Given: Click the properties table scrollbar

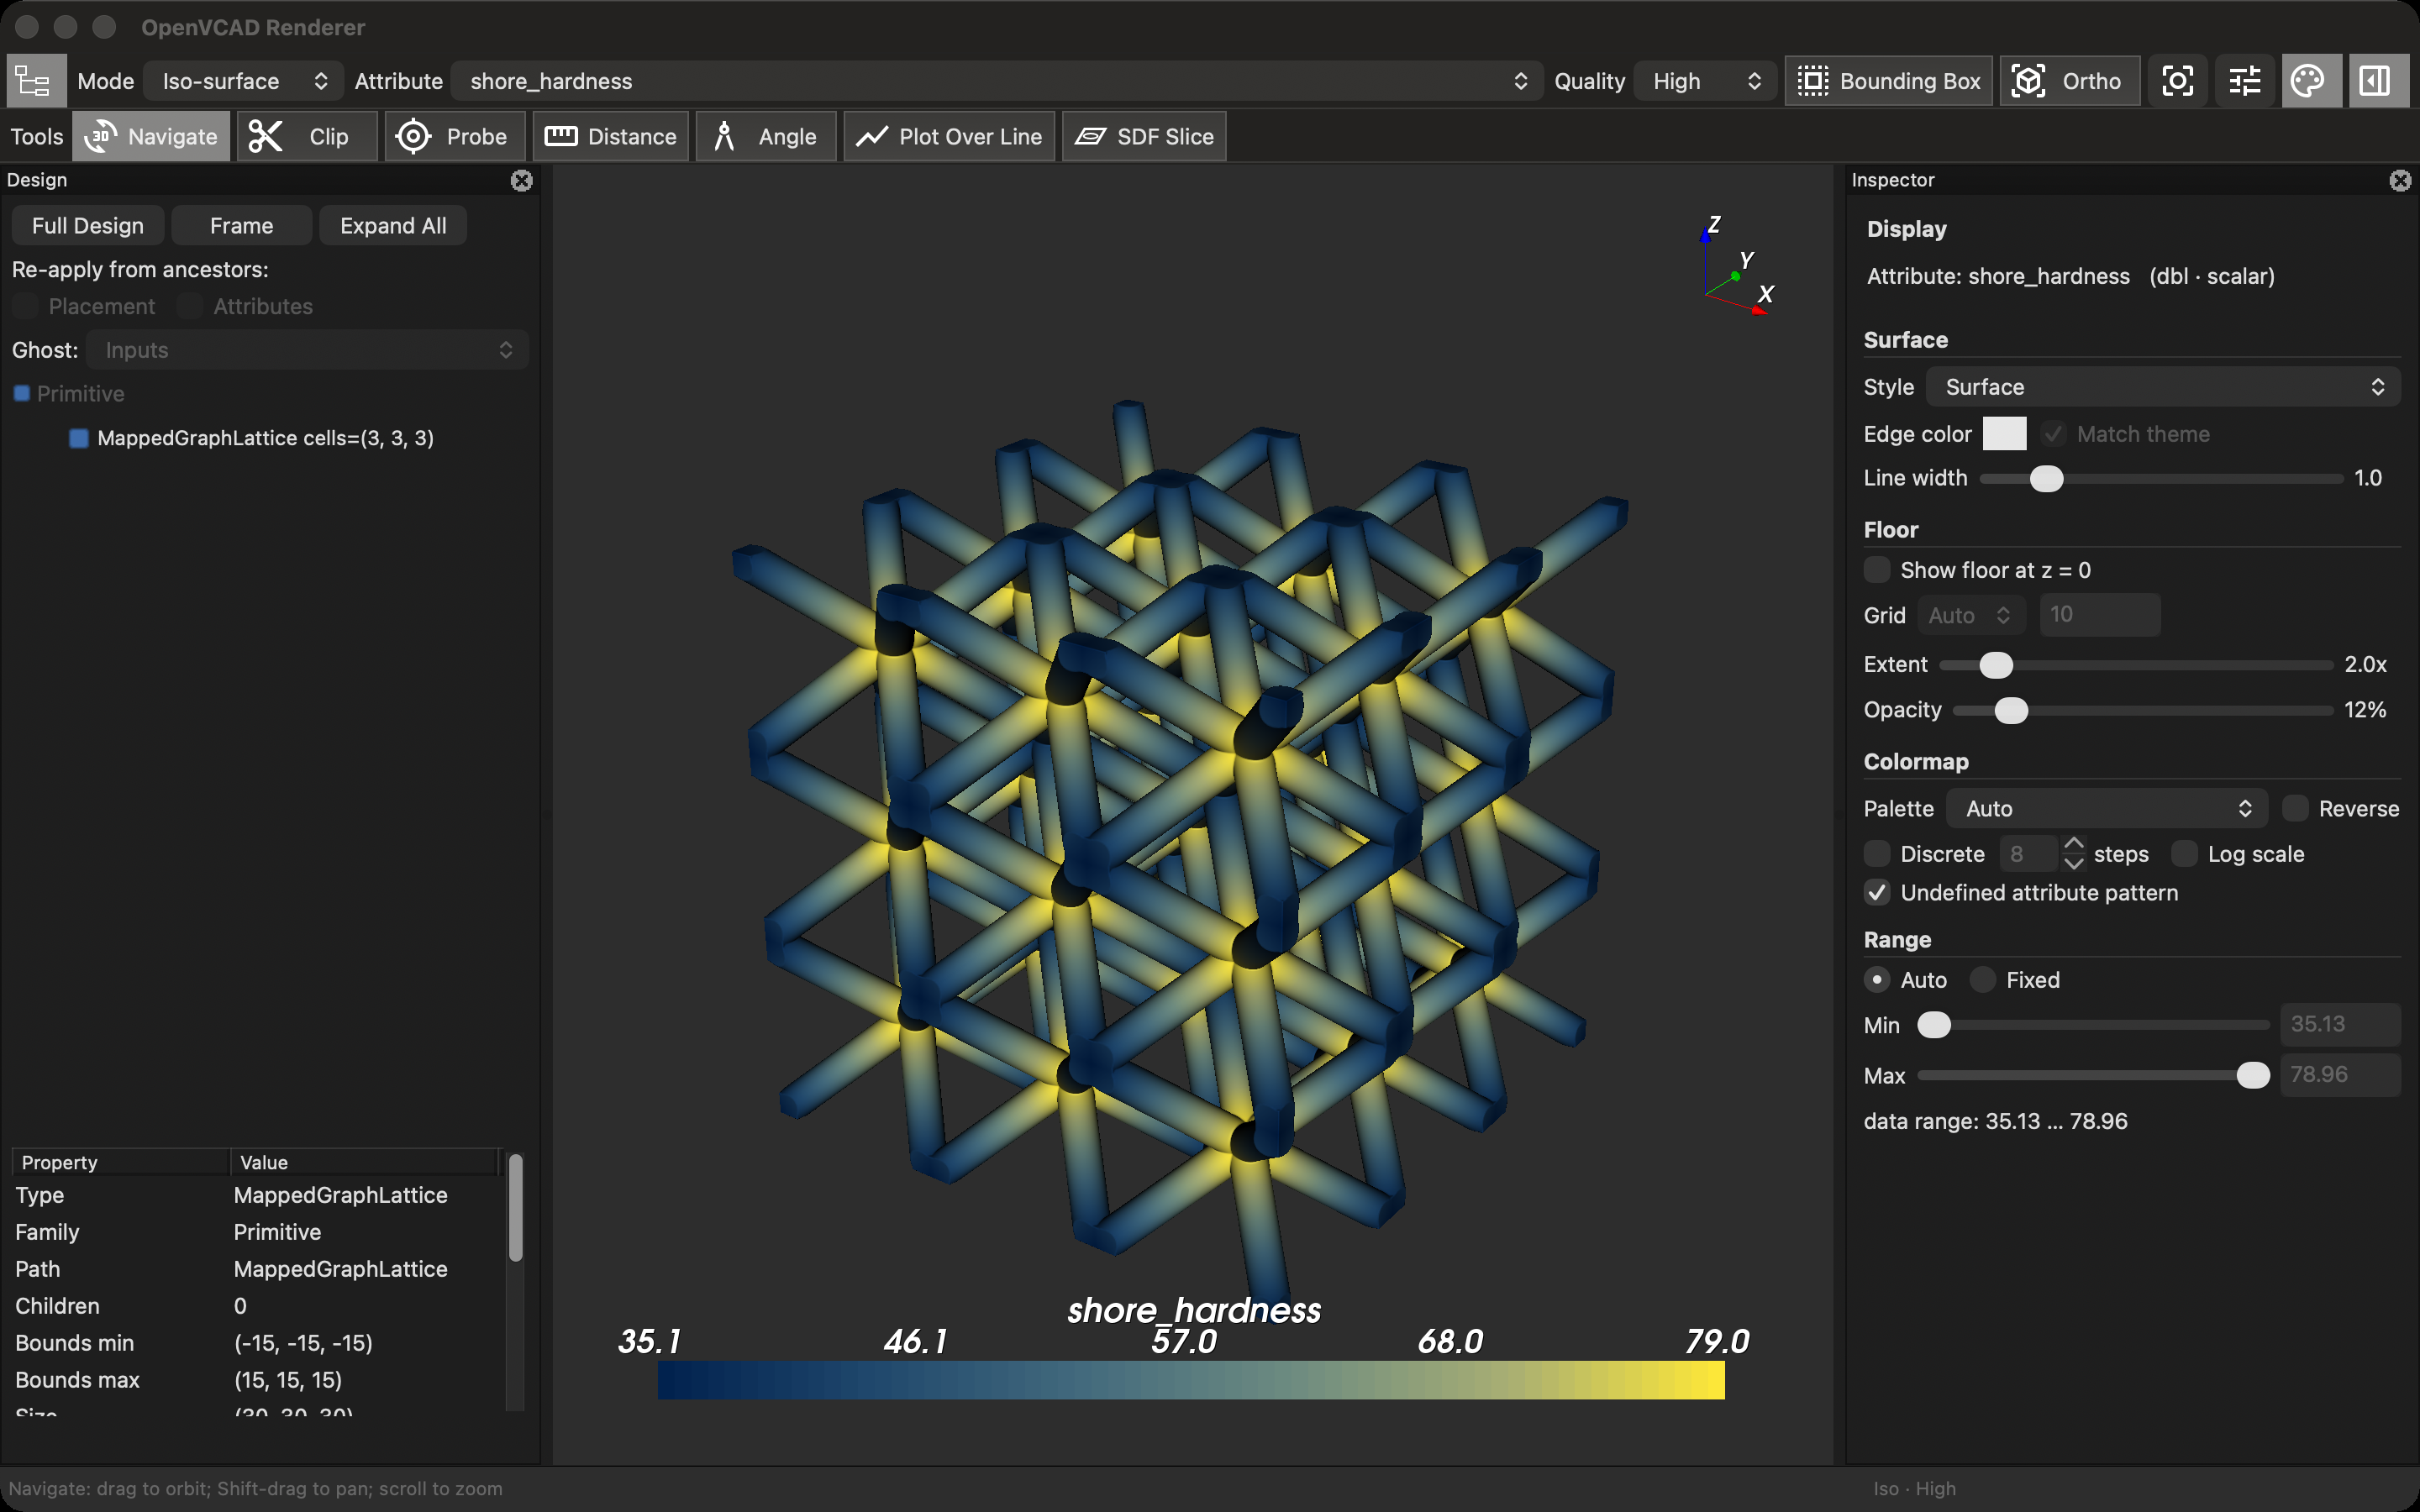Looking at the screenshot, I should tap(516, 1207).
